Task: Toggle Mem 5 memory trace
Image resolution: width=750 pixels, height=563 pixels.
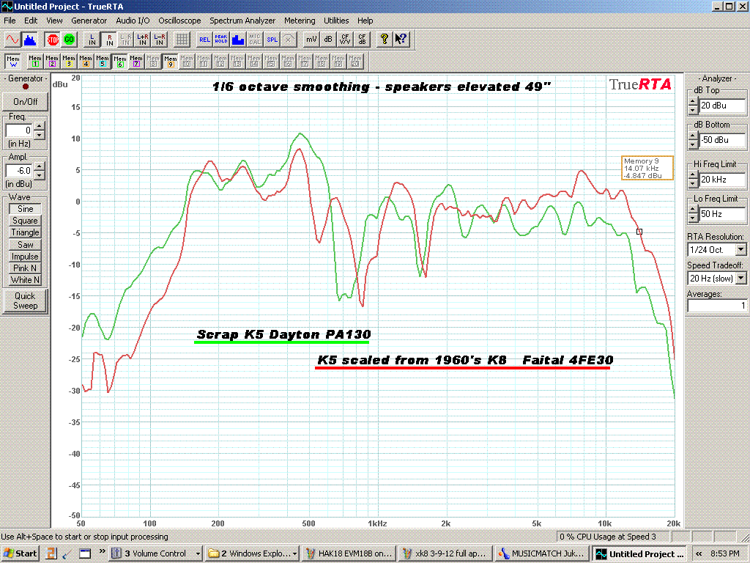Action: point(103,62)
